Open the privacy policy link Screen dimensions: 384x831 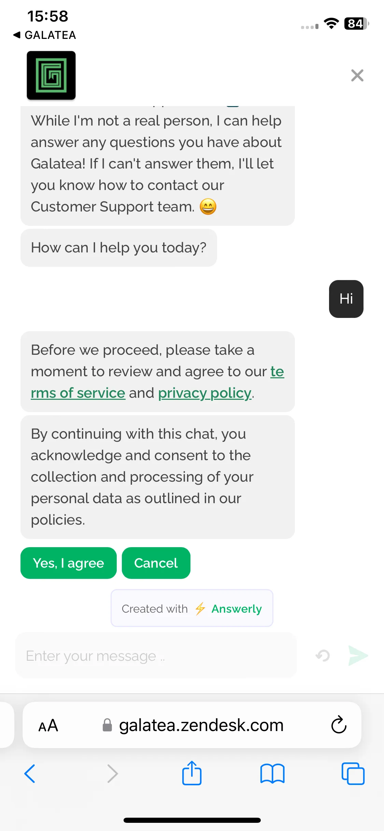click(x=205, y=393)
